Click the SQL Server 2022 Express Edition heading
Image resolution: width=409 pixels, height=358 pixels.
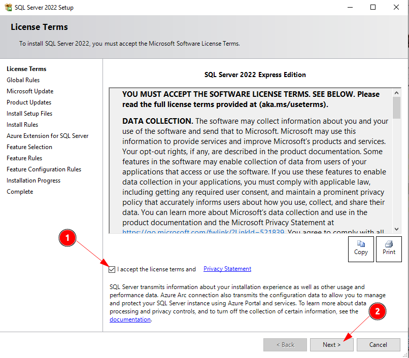tap(255, 75)
